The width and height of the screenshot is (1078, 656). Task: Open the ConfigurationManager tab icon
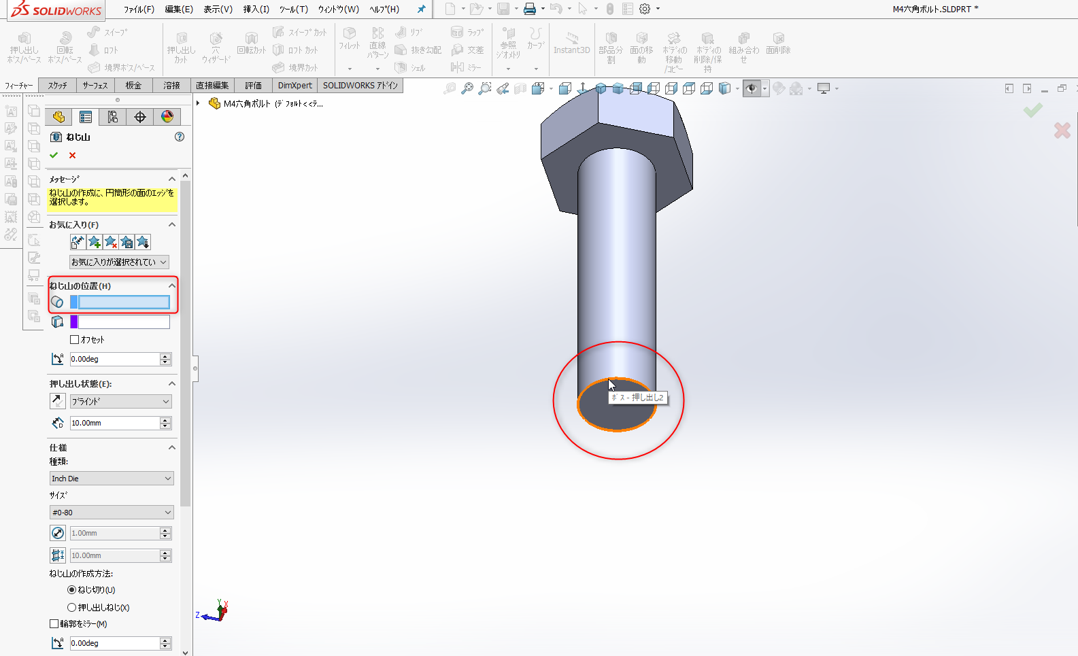pos(112,117)
